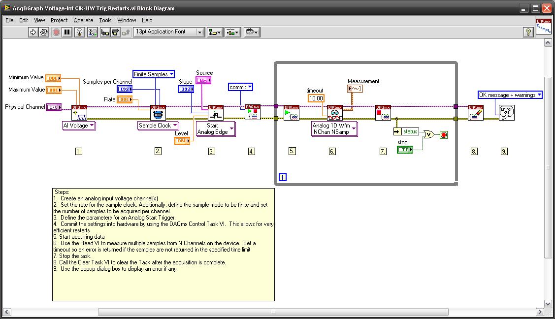Image resolution: width=555 pixels, height=319 pixels.
Task: Open the commit enum dropdown
Action: pyautogui.click(x=240, y=87)
